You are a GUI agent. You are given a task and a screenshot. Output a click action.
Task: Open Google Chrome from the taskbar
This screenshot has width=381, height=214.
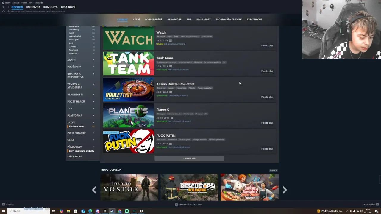(x=119, y=211)
